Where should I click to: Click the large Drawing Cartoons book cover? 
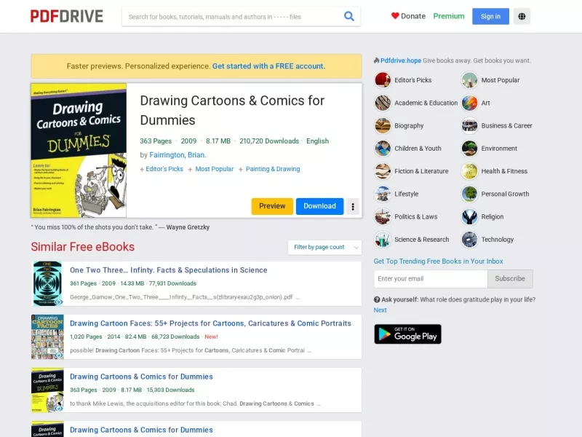coord(79,151)
